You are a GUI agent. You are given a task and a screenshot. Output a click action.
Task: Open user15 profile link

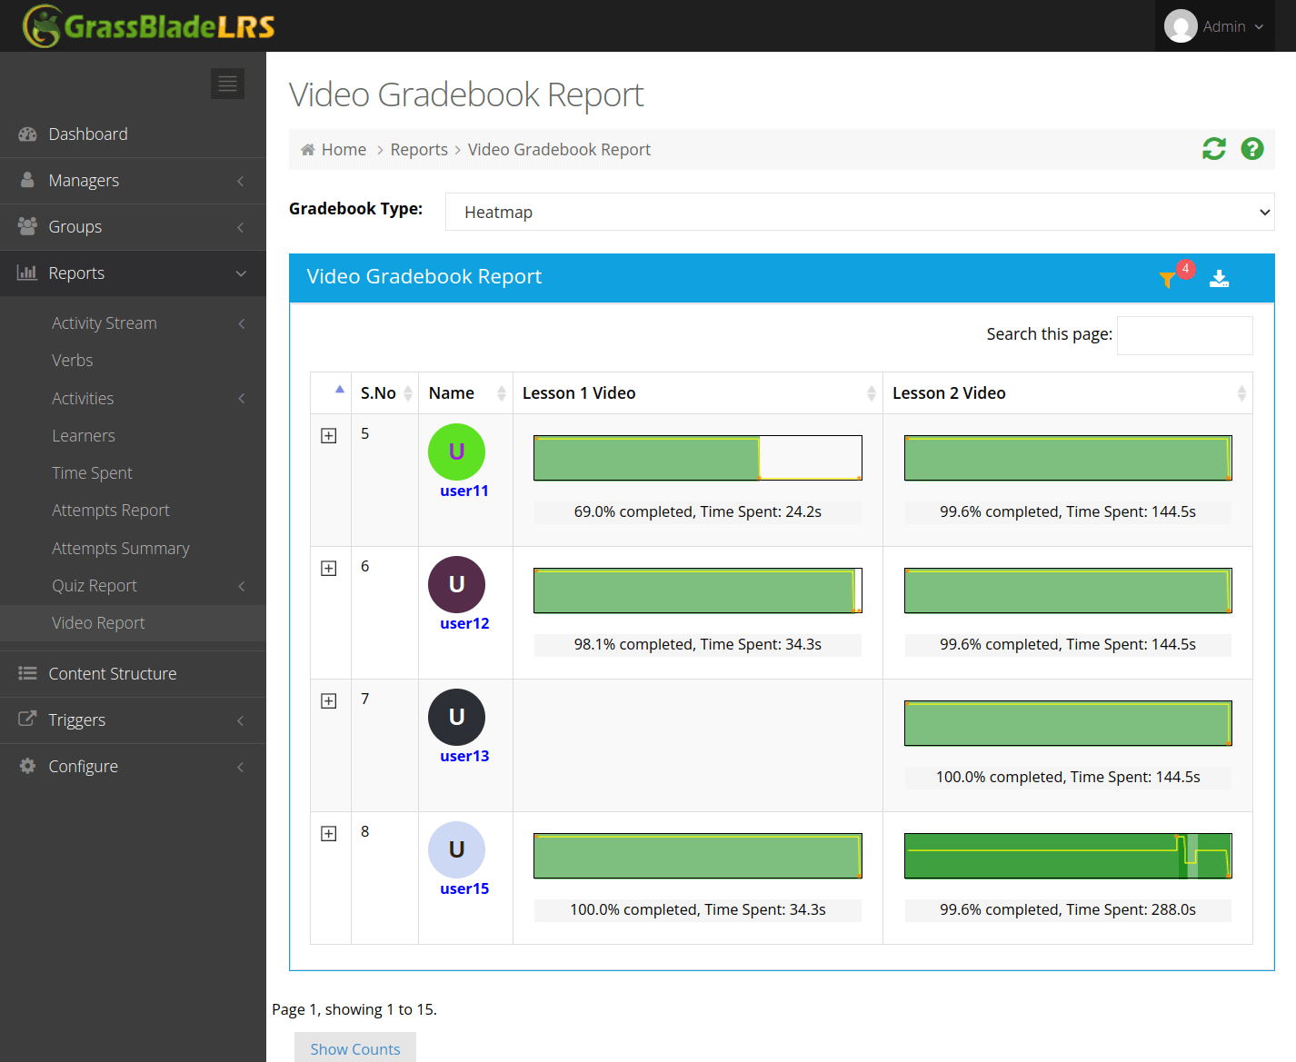464,889
